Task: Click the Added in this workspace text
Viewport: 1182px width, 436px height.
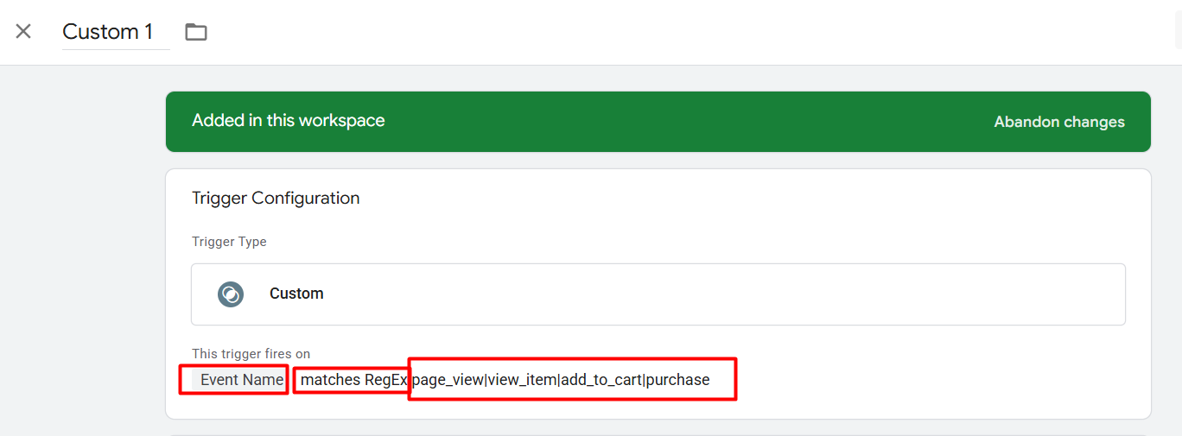Action: click(288, 121)
